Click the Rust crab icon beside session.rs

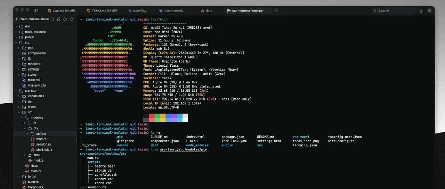click(32, 144)
